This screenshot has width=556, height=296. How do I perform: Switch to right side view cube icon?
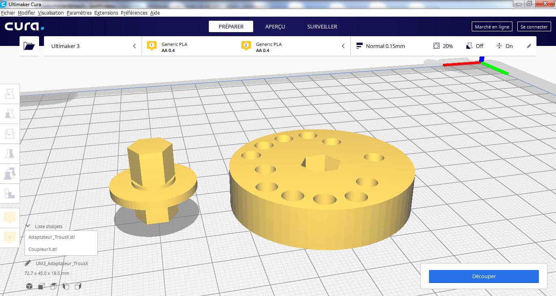78,286
